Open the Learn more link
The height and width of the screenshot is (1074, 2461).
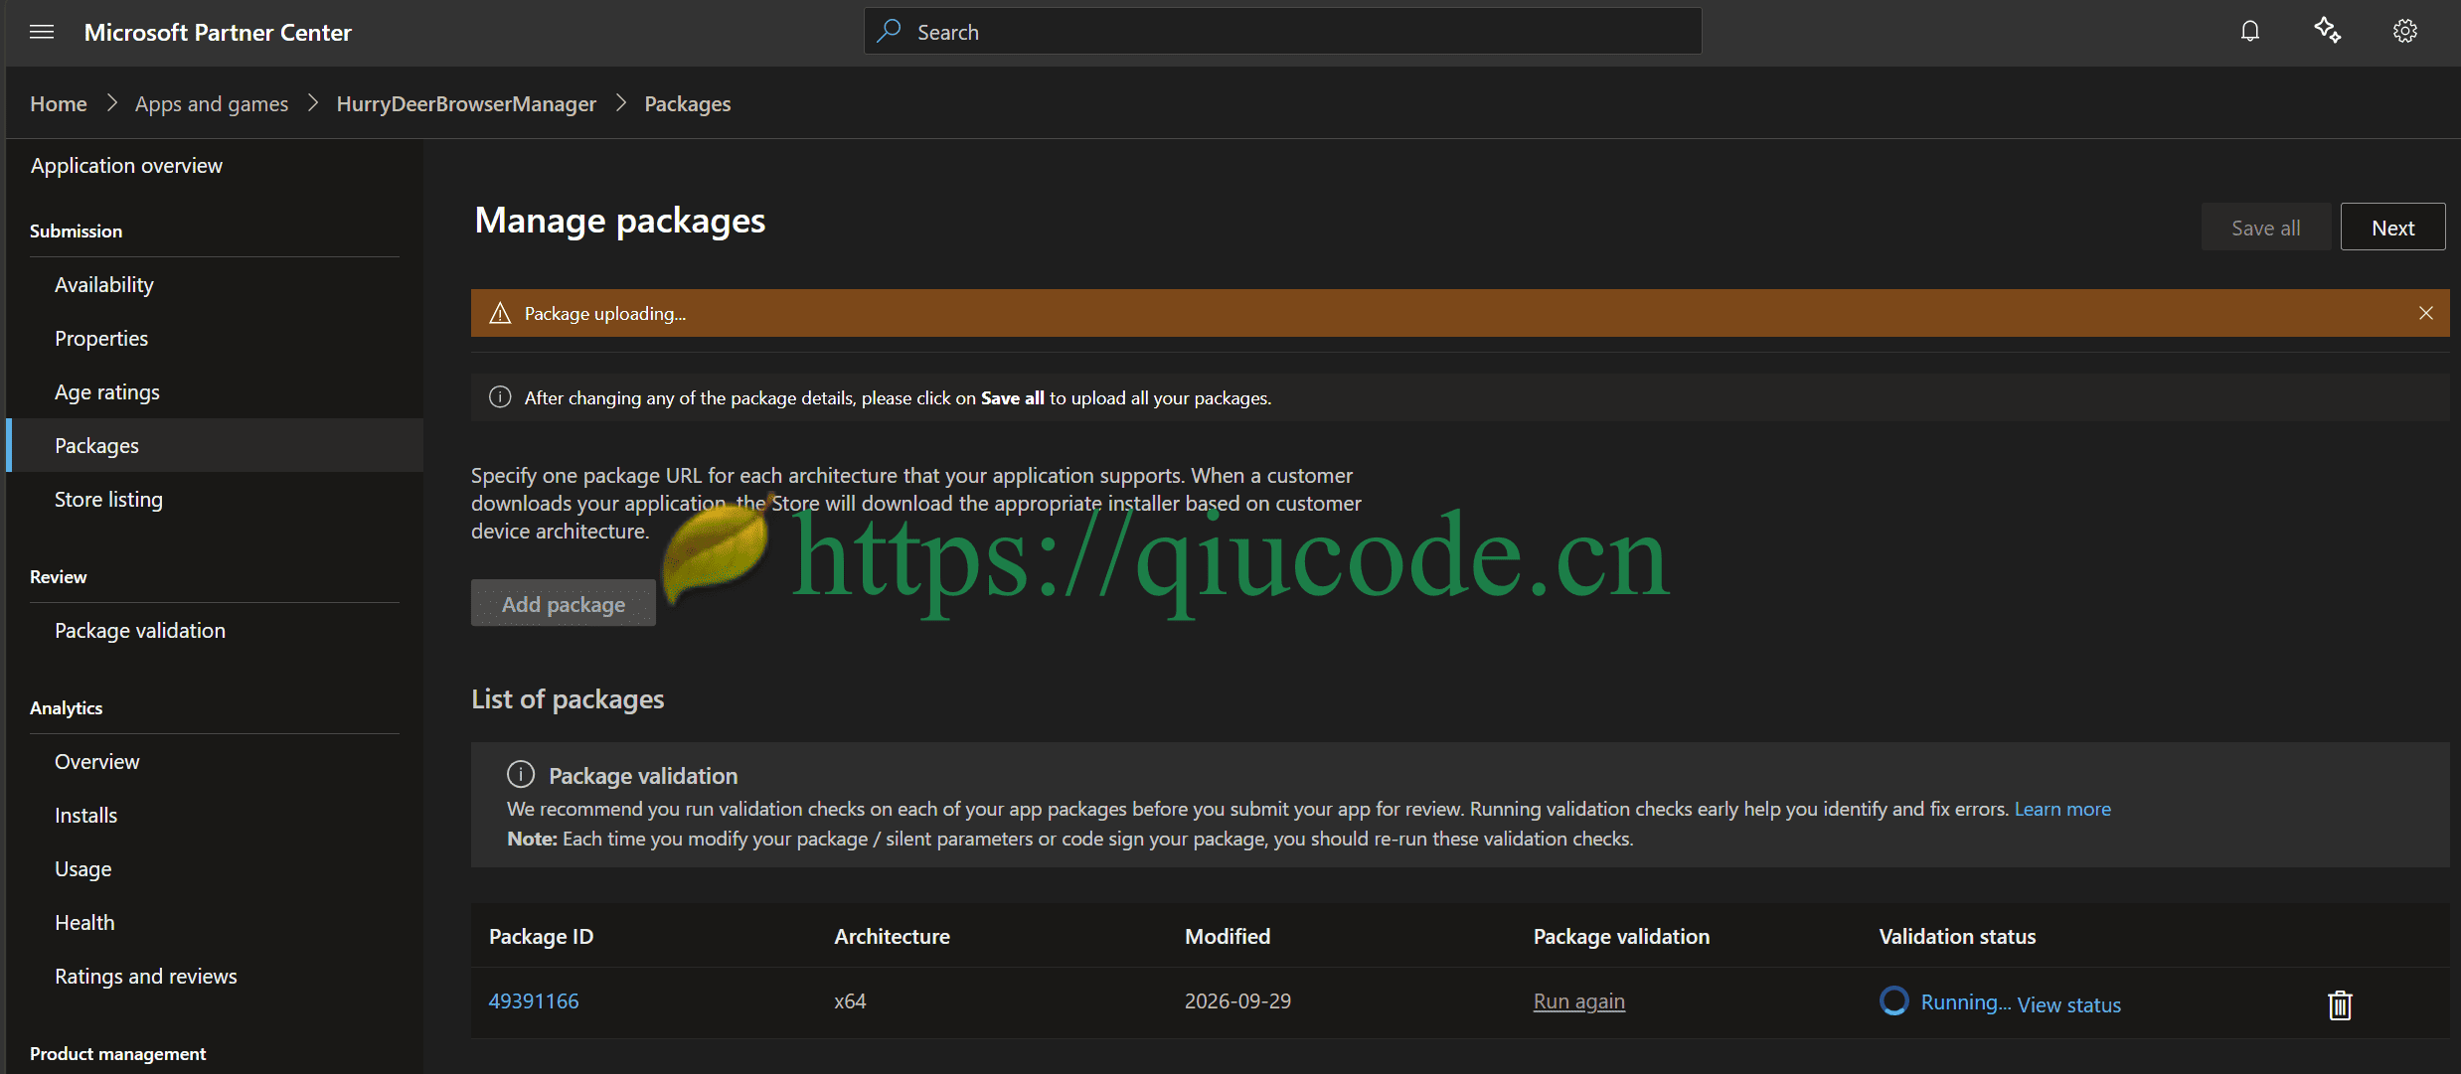pyautogui.click(x=2062, y=809)
